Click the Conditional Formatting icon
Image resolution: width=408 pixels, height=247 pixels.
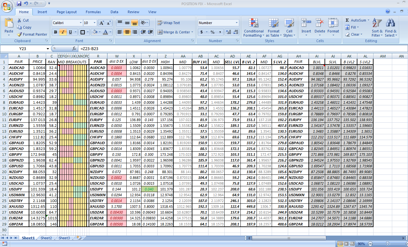point(254,23)
